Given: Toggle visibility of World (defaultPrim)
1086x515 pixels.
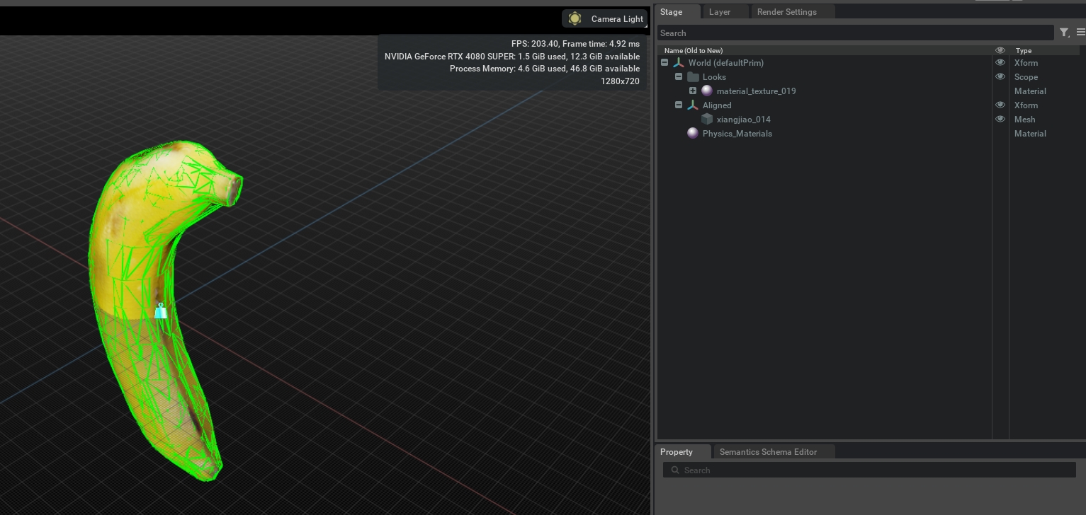Looking at the screenshot, I should tap(1000, 62).
